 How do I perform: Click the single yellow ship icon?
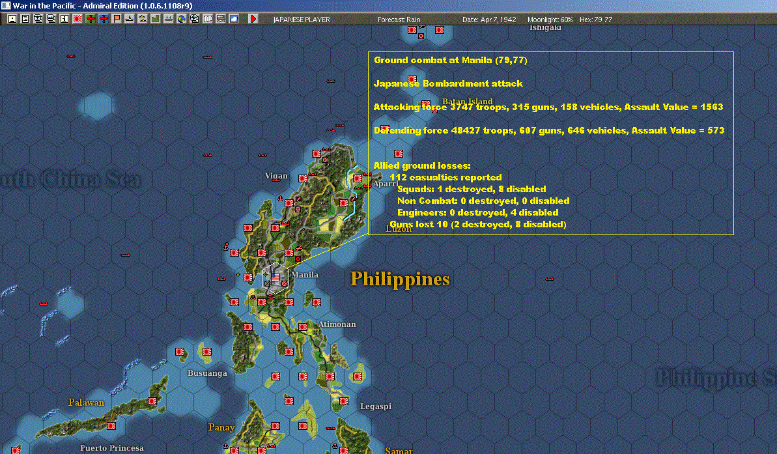(x=130, y=19)
